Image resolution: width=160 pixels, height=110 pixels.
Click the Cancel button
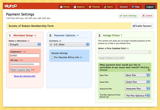point(147,16)
